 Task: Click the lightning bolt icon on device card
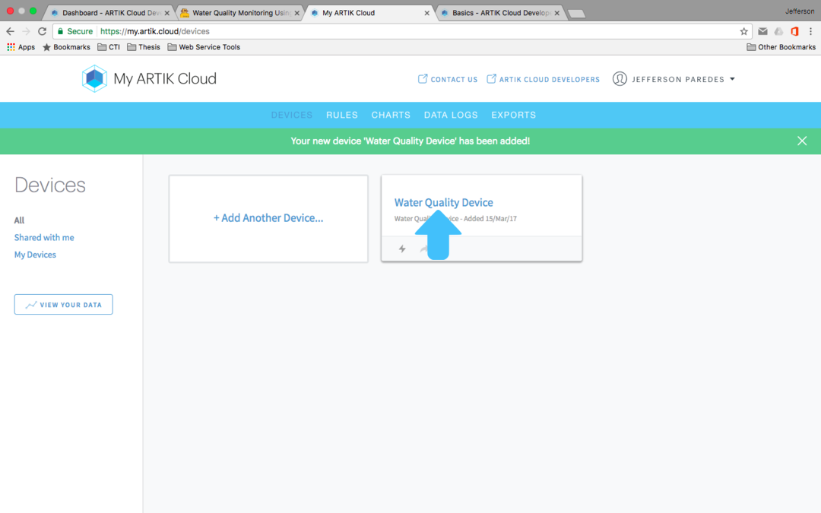(x=402, y=249)
